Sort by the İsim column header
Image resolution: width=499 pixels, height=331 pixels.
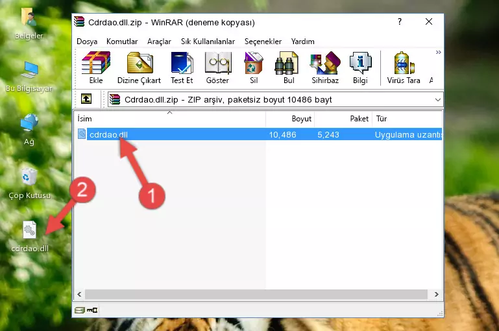170,119
